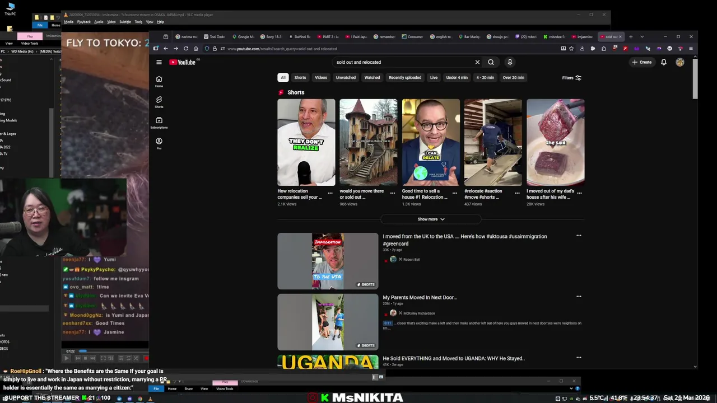The height and width of the screenshot is (403, 717).
Task: Open the VLC Subtitle menu
Action: click(125, 22)
